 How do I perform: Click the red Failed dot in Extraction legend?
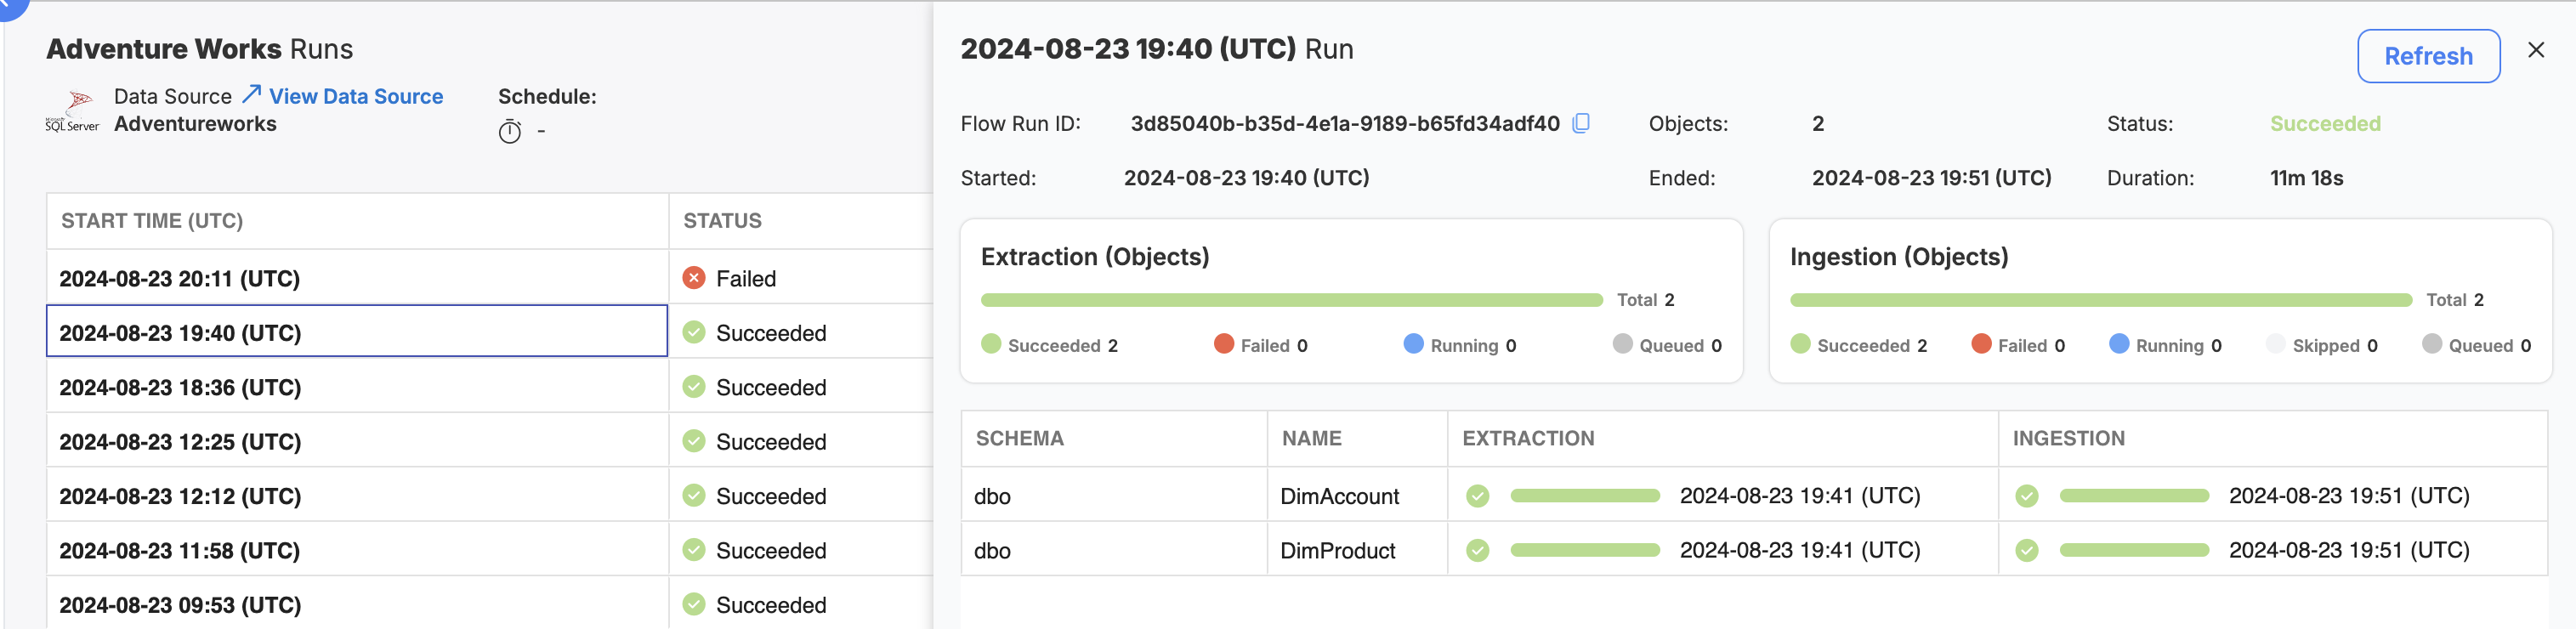coord(1224,344)
